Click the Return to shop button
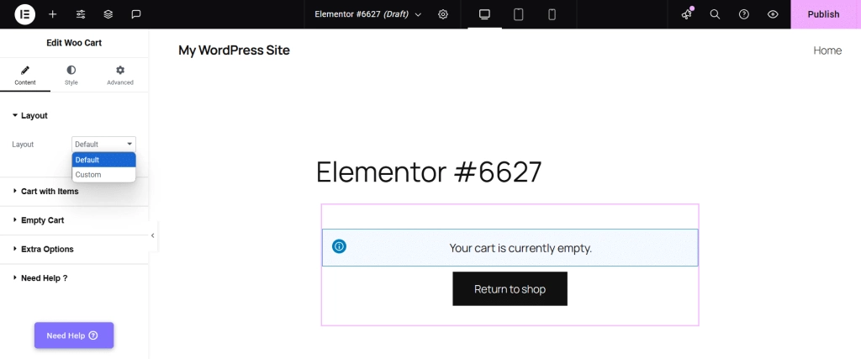The height and width of the screenshot is (359, 861). tap(510, 289)
